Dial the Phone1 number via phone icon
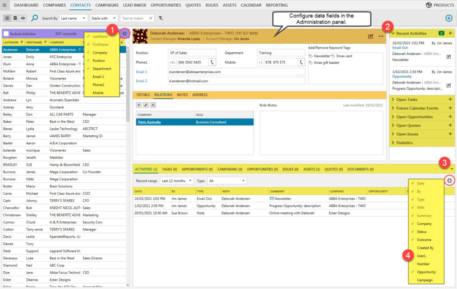The height and width of the screenshot is (289, 457). coord(212,63)
